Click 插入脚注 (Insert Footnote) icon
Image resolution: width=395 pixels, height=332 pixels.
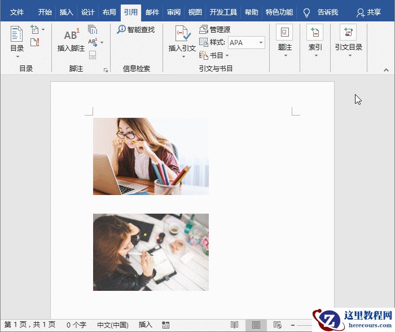pos(71,37)
